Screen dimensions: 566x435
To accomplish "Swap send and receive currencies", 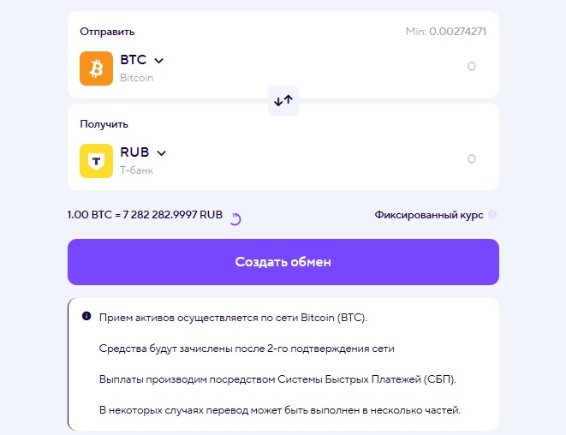I will (x=283, y=100).
